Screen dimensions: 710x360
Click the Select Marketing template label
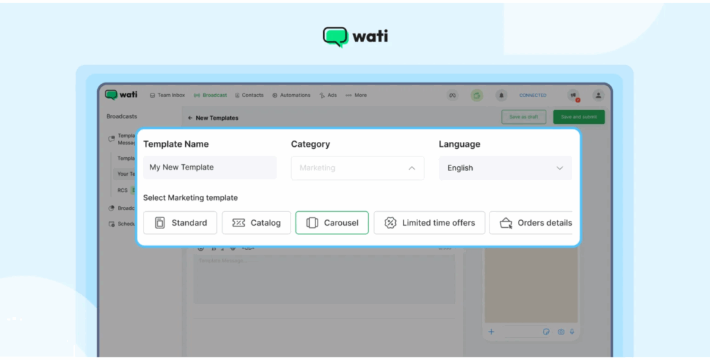pyautogui.click(x=190, y=197)
